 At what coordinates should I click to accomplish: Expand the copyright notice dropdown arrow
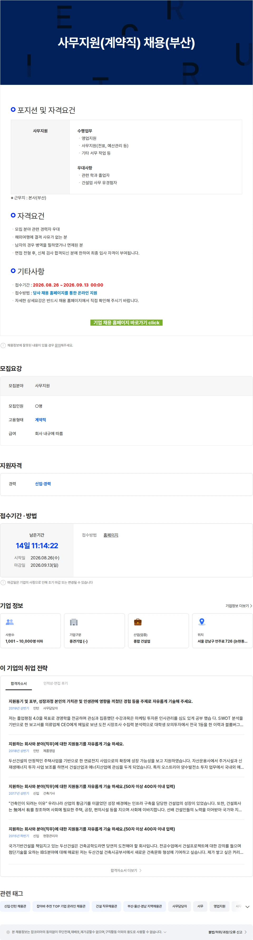[165, 932]
